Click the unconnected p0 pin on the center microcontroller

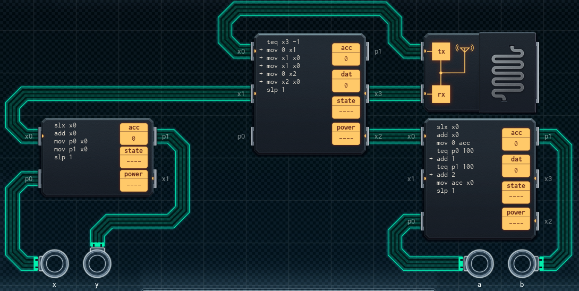pyautogui.click(x=252, y=136)
